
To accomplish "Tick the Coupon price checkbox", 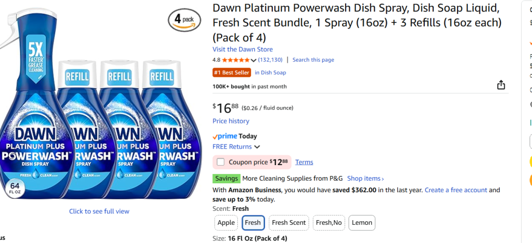I will (221, 162).
